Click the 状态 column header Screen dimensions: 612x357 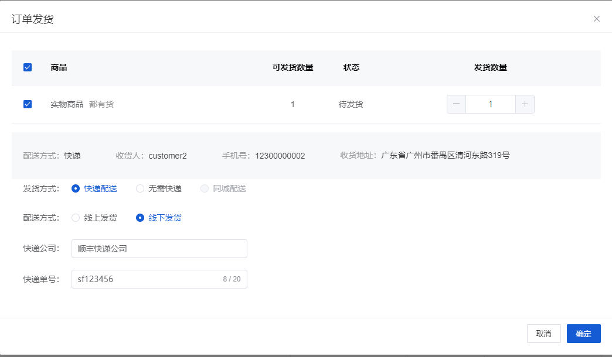[x=351, y=67]
